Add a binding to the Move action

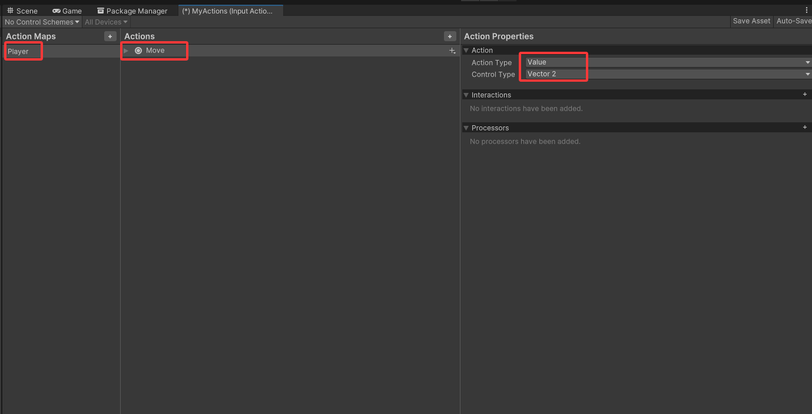click(452, 51)
